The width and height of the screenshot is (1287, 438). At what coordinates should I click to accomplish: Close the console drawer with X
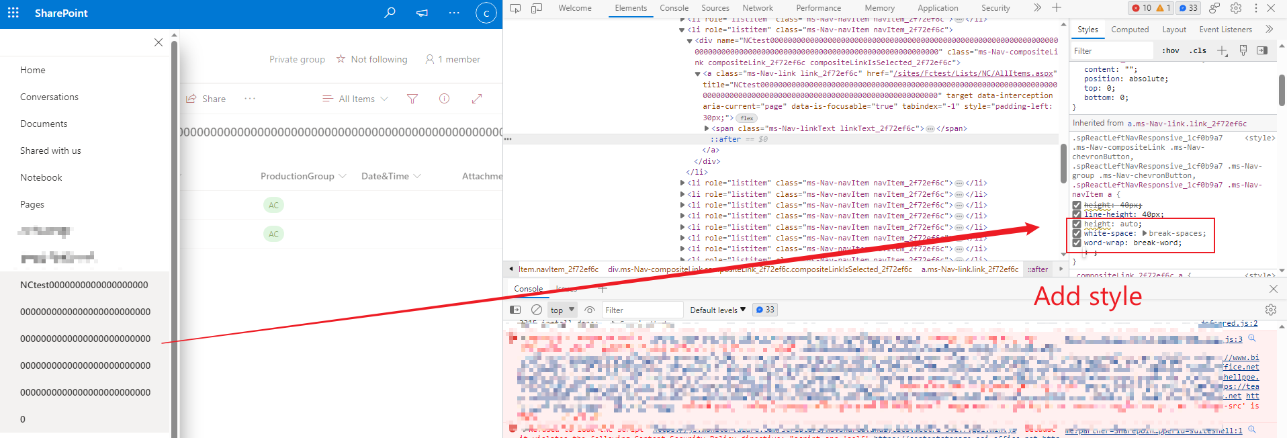[x=1274, y=289]
